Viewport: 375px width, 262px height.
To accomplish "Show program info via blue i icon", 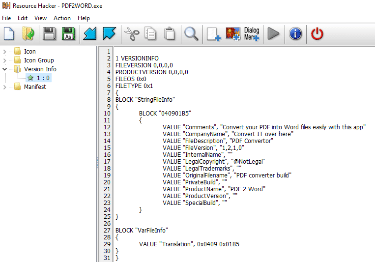I will (x=295, y=33).
